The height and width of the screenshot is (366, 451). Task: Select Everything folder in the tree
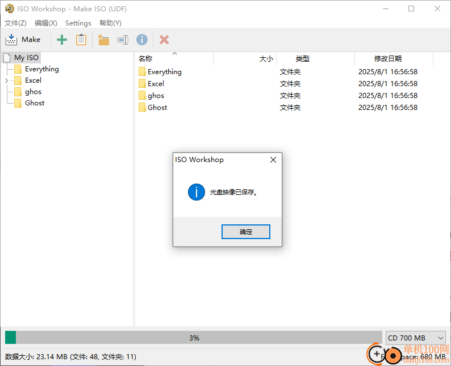click(x=41, y=69)
